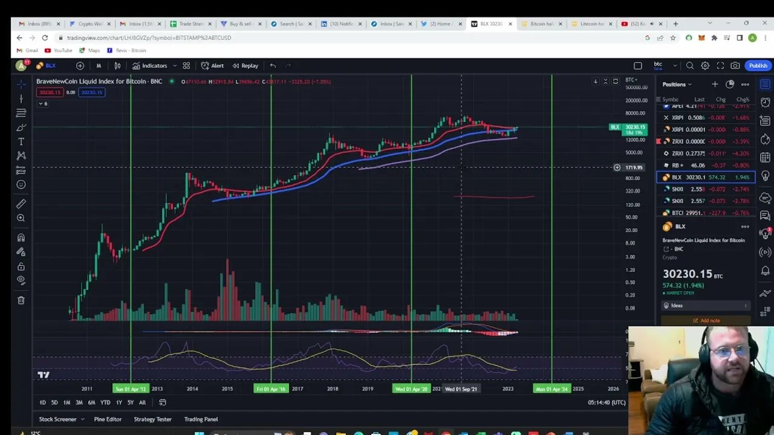Open the emoji icons tool
Viewport: 774px width, 435px height.
pyautogui.click(x=21, y=185)
